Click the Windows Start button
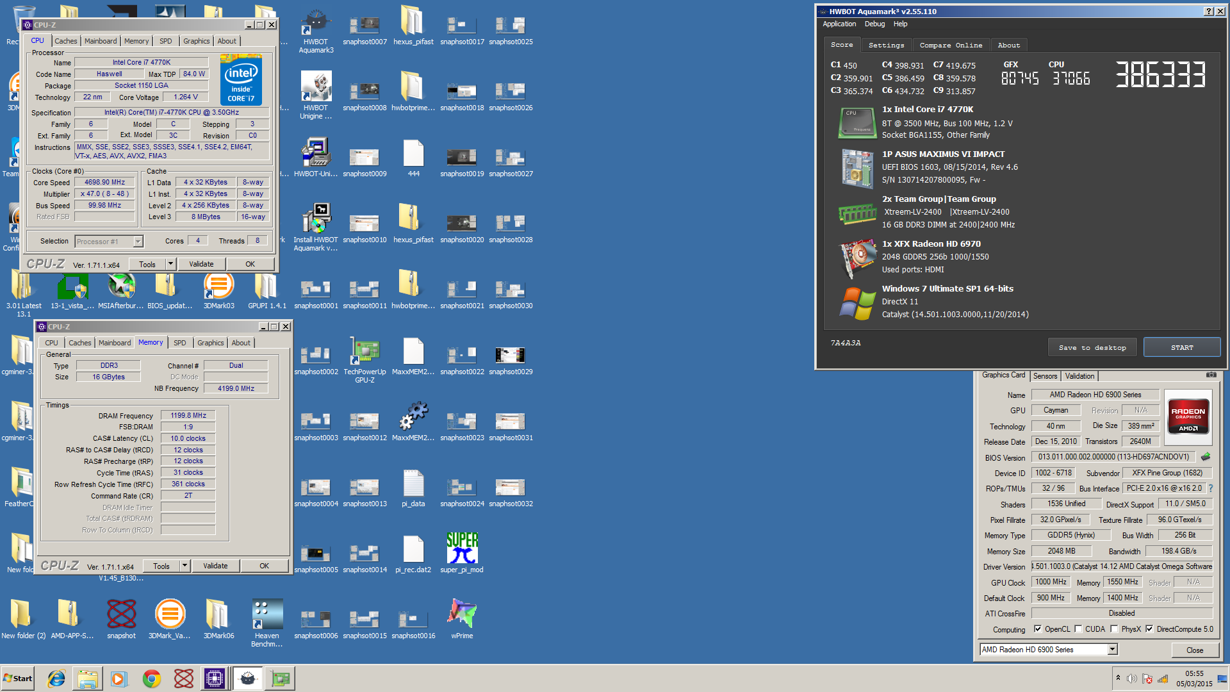Screen dimensions: 1230x692 18,679
